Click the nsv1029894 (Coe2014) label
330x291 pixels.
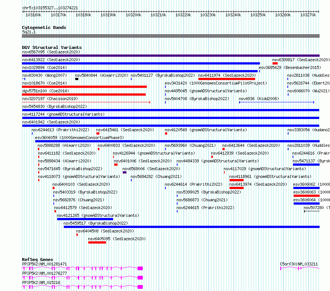click(x=44, y=67)
